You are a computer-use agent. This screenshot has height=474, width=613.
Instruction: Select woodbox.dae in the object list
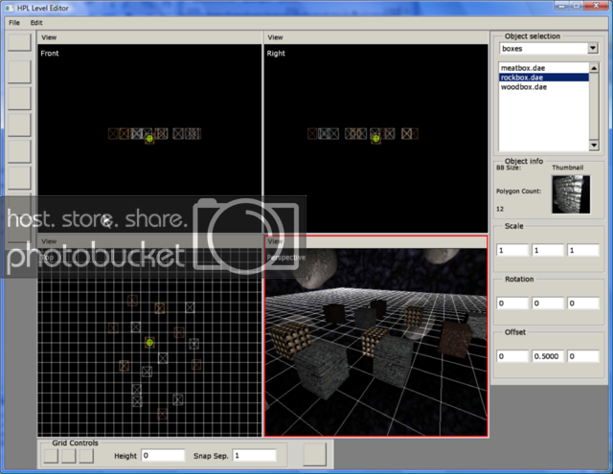point(524,87)
